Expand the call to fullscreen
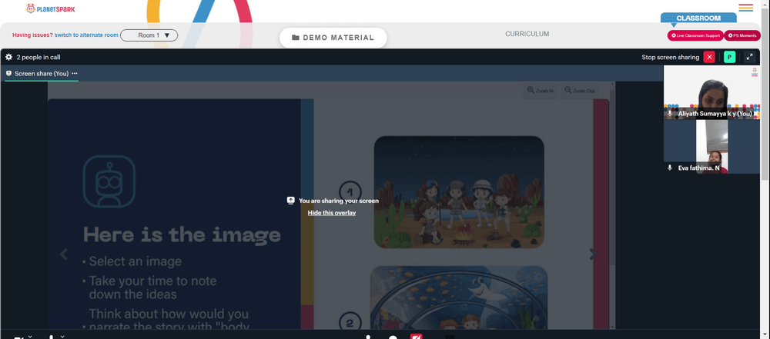 (x=749, y=57)
